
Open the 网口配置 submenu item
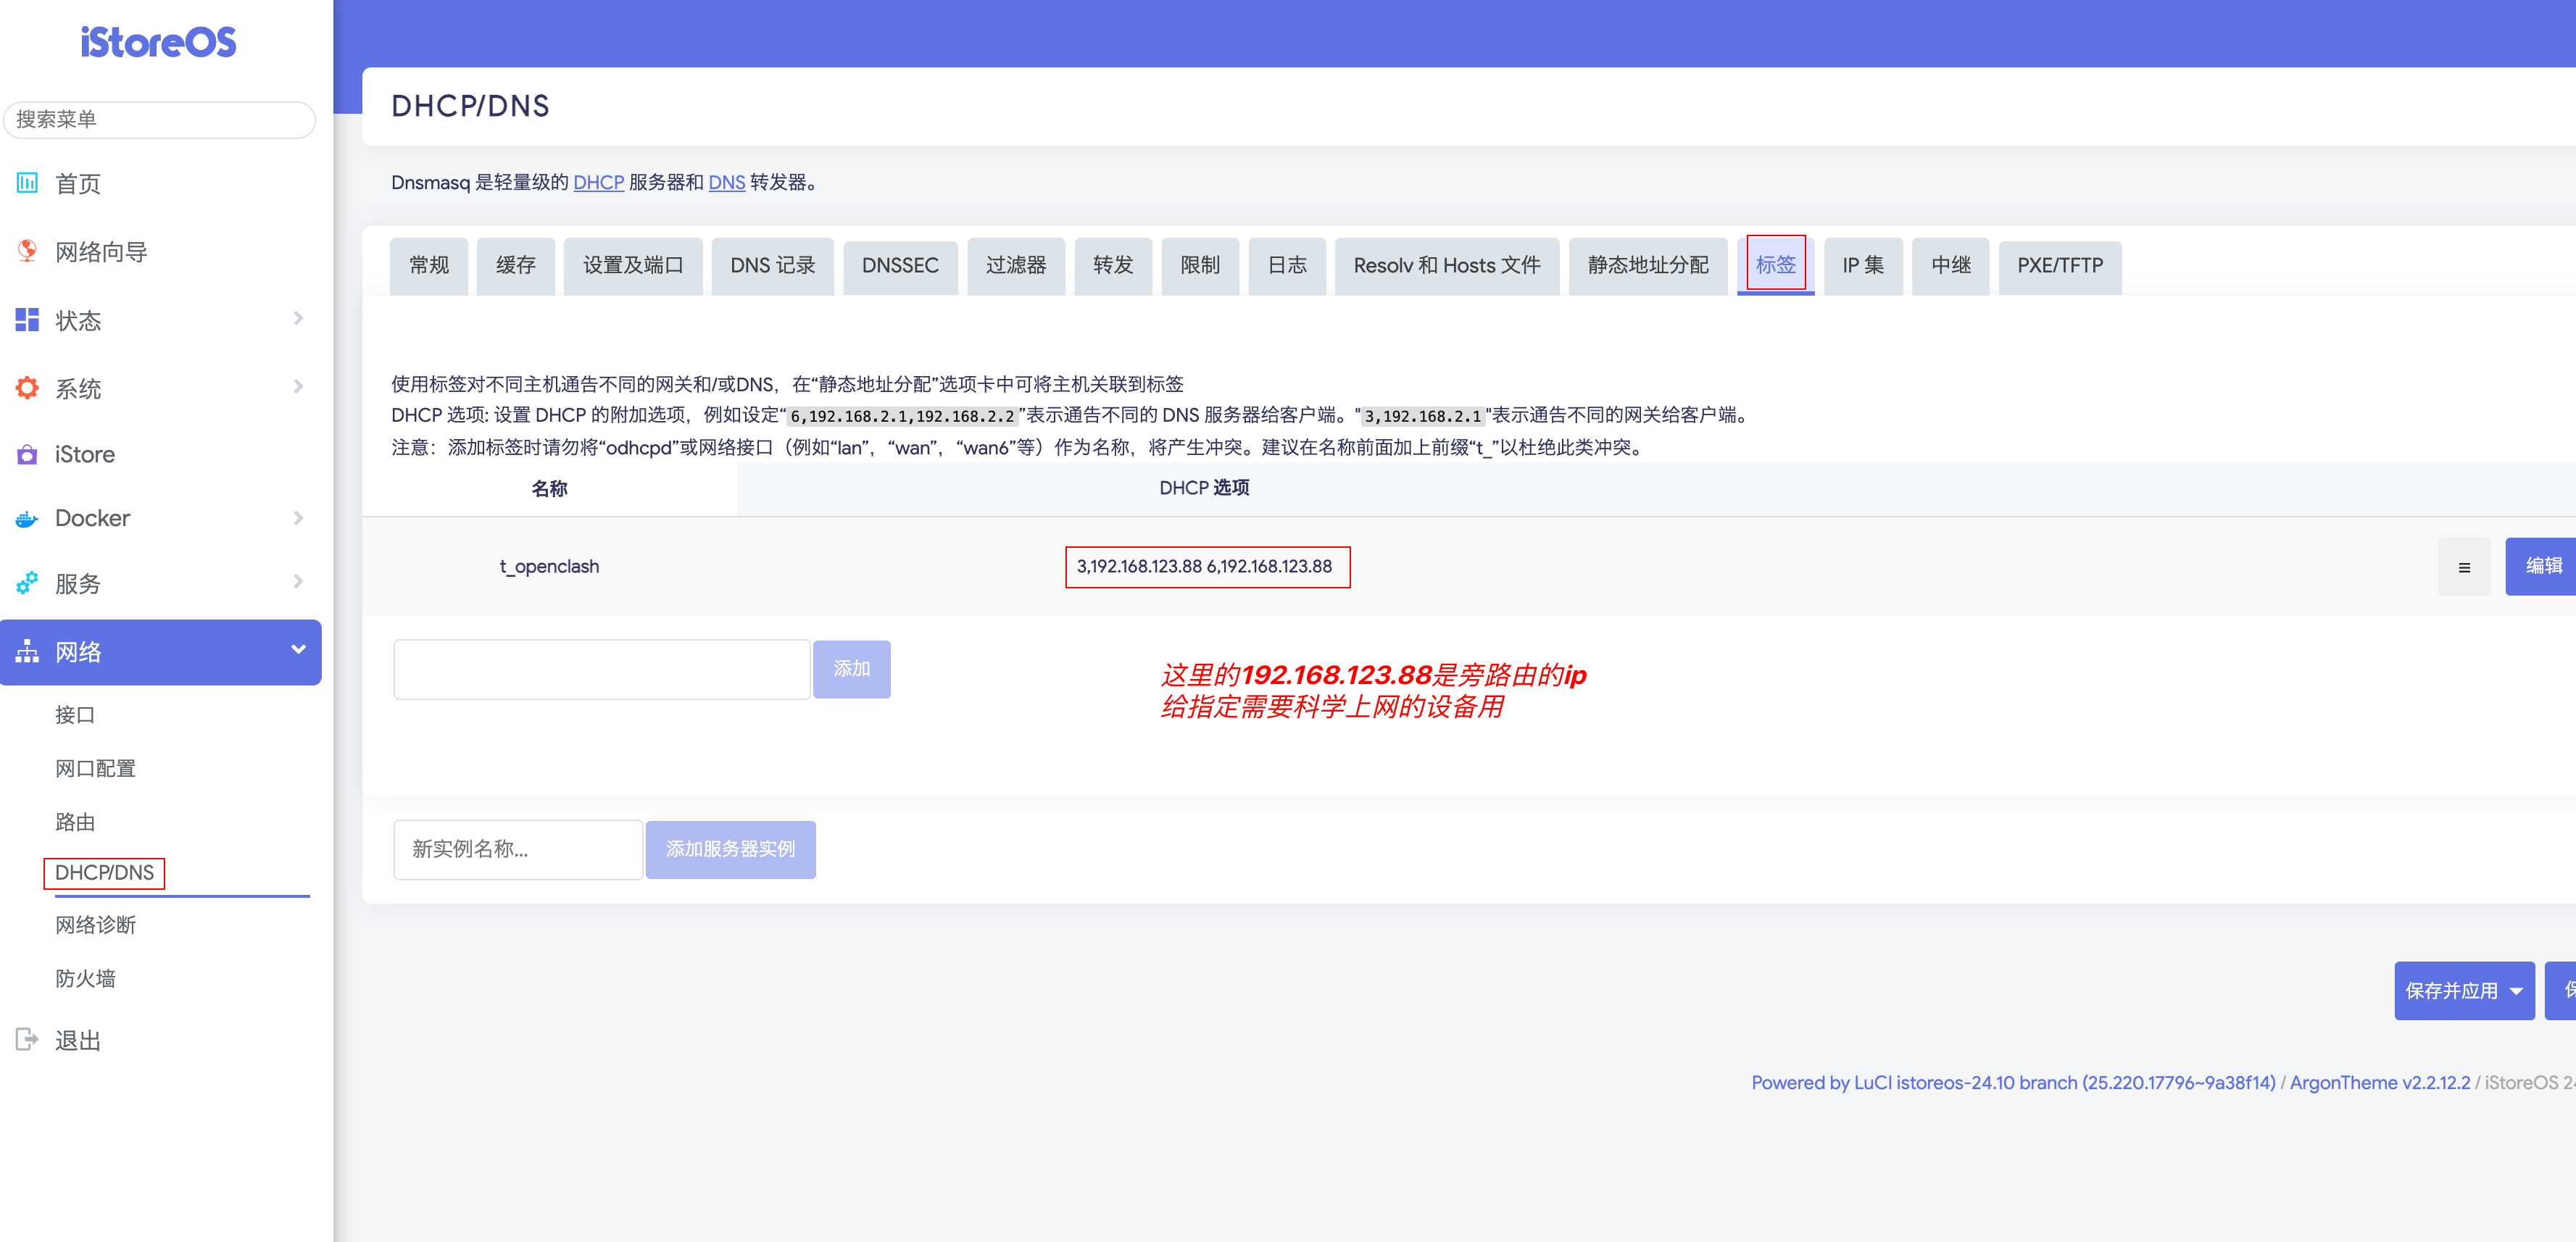95,769
